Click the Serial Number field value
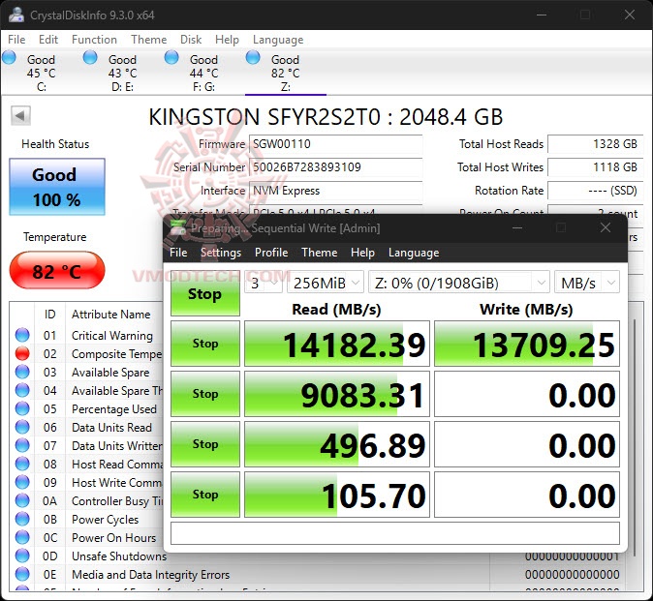This screenshot has height=601, width=653. tap(335, 167)
